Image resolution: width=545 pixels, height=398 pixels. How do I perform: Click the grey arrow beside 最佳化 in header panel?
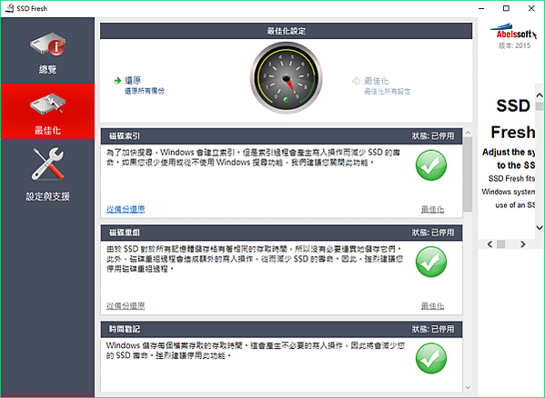pyautogui.click(x=357, y=81)
